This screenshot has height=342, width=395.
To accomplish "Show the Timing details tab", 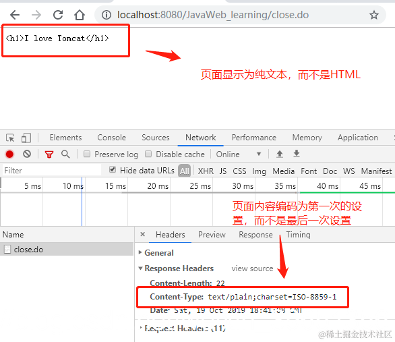I will click(298, 234).
